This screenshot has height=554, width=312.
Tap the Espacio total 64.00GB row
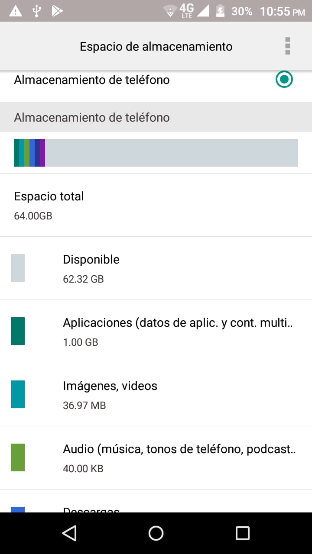[156, 205]
